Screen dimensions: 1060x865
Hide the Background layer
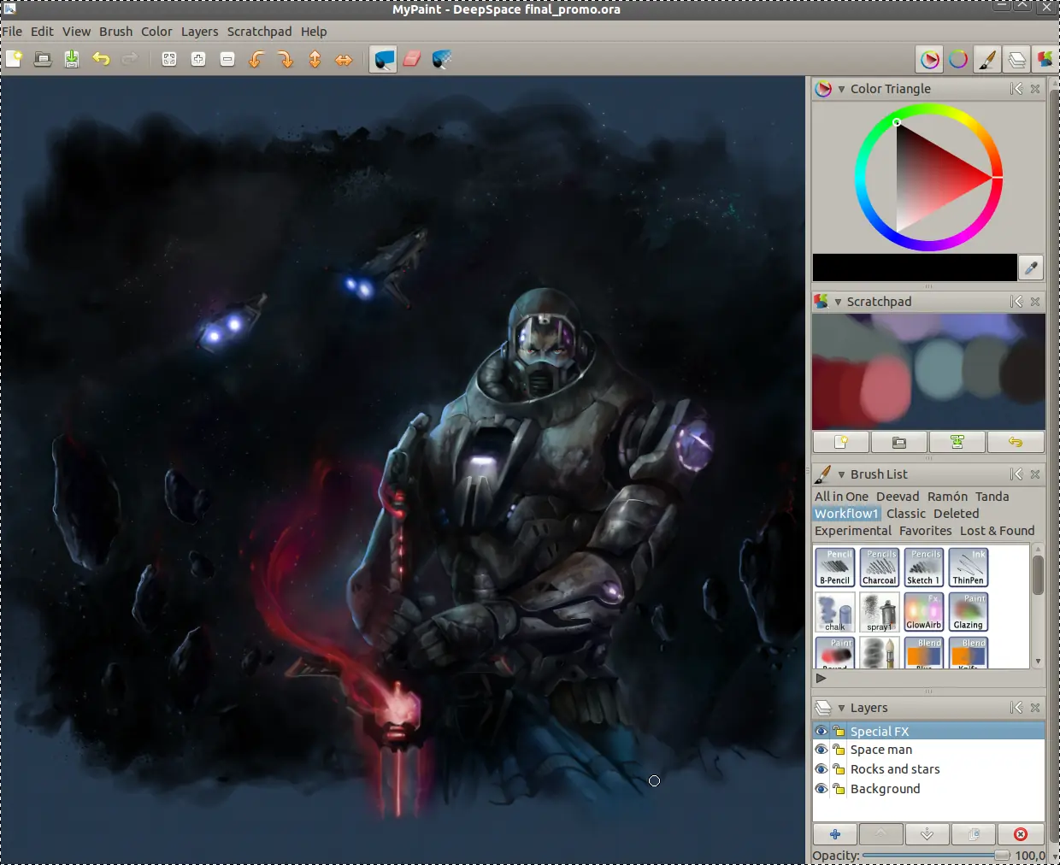(821, 789)
